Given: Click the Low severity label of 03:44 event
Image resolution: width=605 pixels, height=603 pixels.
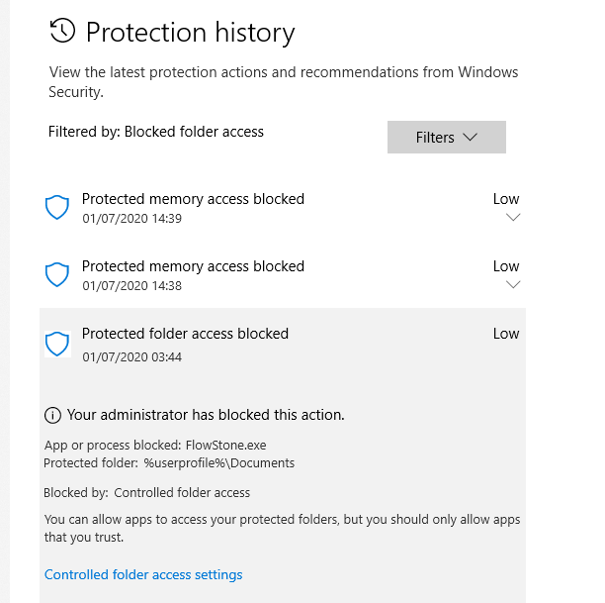Looking at the screenshot, I should (x=506, y=334).
